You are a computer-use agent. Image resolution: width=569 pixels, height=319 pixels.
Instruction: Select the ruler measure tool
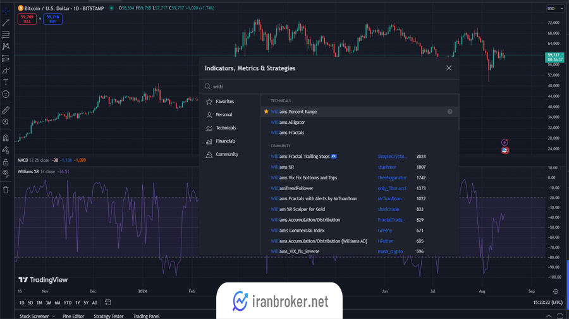[6, 110]
